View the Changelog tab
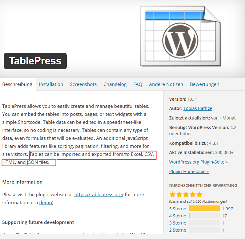 tap(115, 84)
